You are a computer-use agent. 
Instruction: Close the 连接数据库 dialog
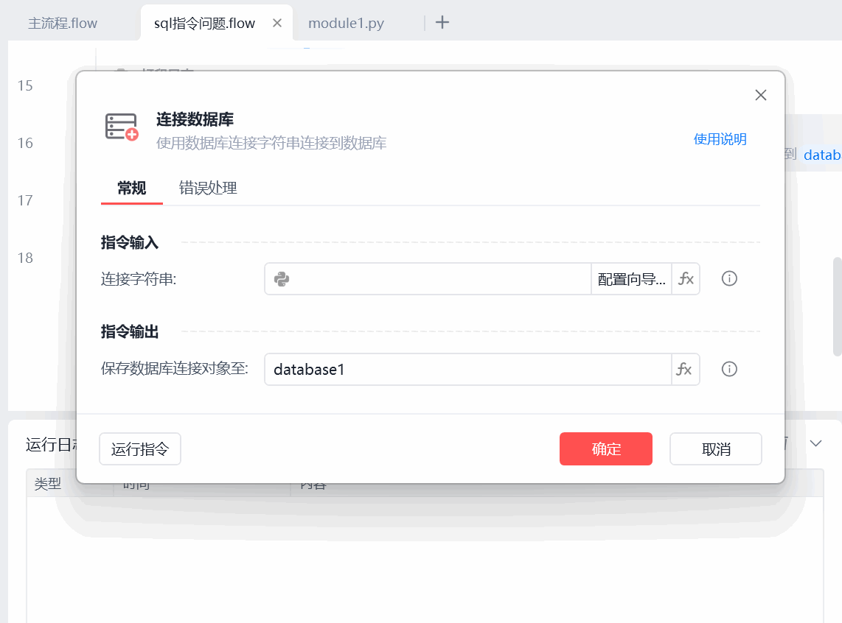760,96
